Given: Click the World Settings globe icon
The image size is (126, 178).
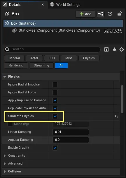Looking at the screenshot, I should coord(52,5).
